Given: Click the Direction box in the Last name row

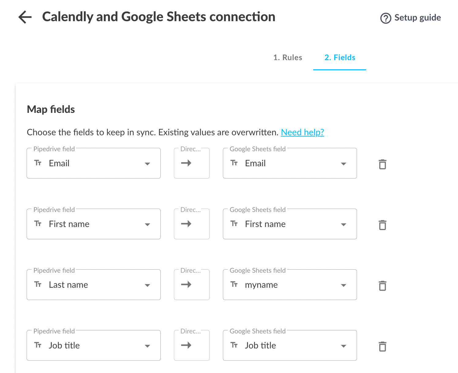Looking at the screenshot, I should tap(191, 285).
